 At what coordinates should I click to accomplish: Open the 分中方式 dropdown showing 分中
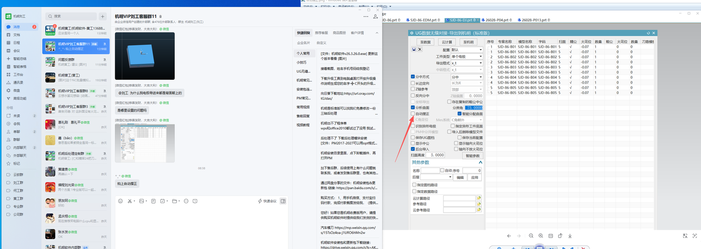coord(467,77)
